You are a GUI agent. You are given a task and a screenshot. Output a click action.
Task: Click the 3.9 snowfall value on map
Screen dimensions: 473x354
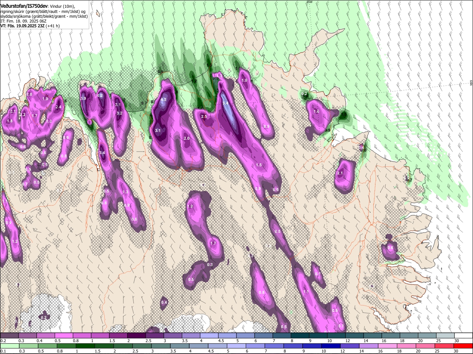[x=83, y=98]
